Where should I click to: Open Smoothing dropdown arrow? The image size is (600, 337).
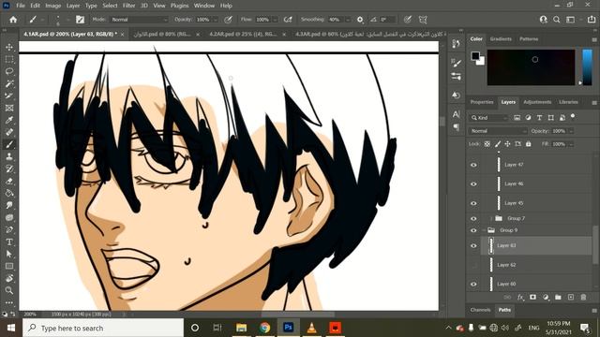point(348,20)
